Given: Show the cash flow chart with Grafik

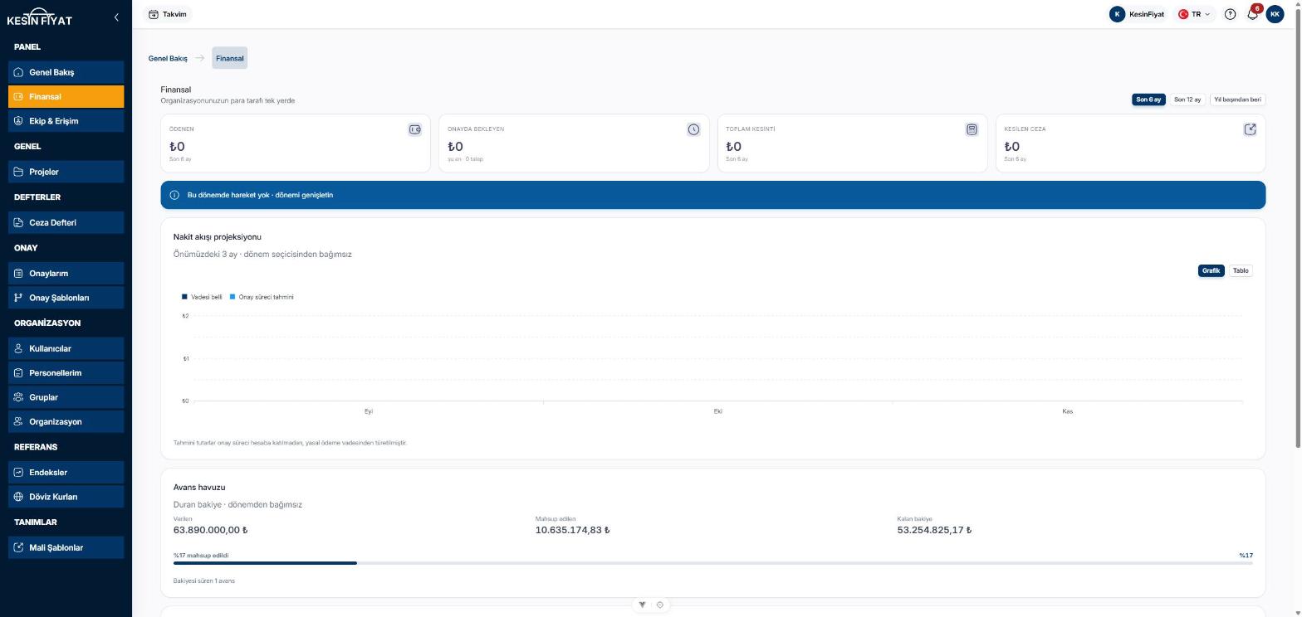Looking at the screenshot, I should (1211, 270).
